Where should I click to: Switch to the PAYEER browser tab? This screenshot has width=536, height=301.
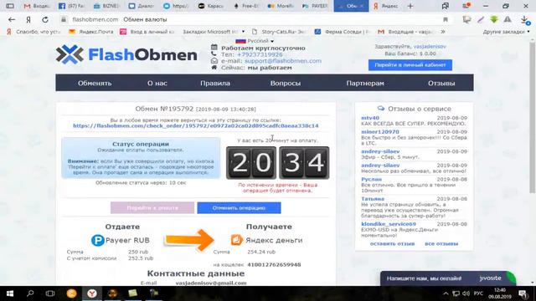tap(315, 6)
